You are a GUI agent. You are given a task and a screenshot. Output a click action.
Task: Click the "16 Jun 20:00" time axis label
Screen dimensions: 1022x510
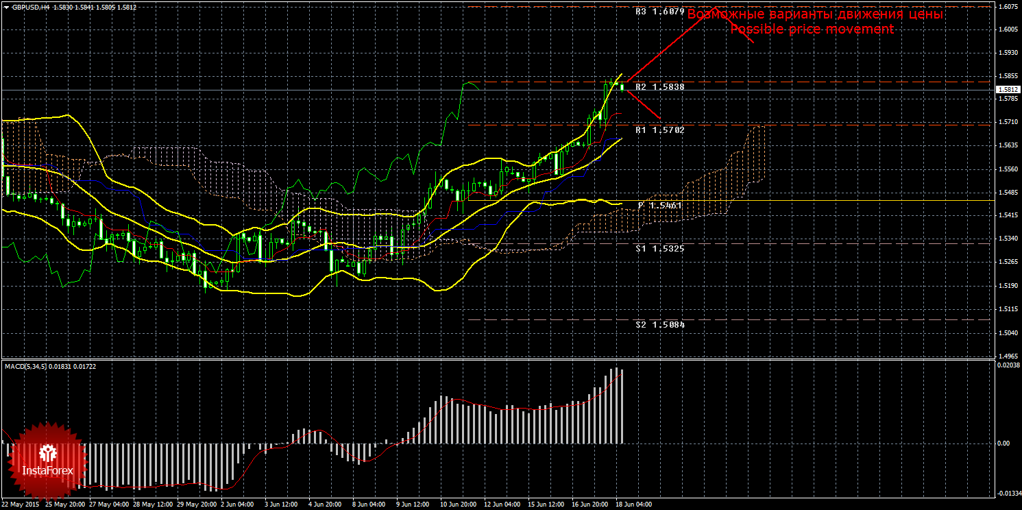pos(591,505)
